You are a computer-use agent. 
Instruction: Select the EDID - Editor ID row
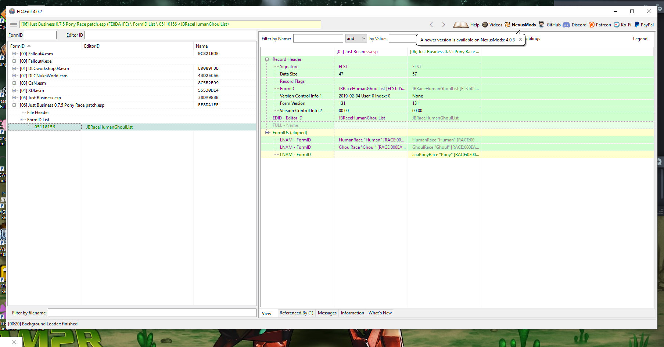[457, 118]
